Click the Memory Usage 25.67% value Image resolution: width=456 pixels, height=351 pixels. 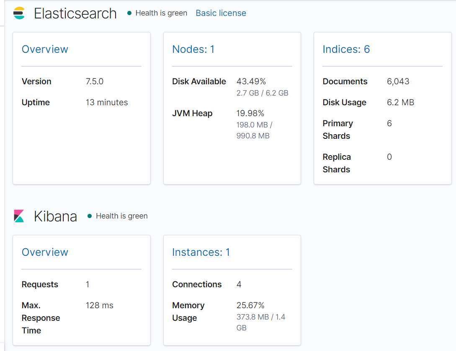(250, 305)
